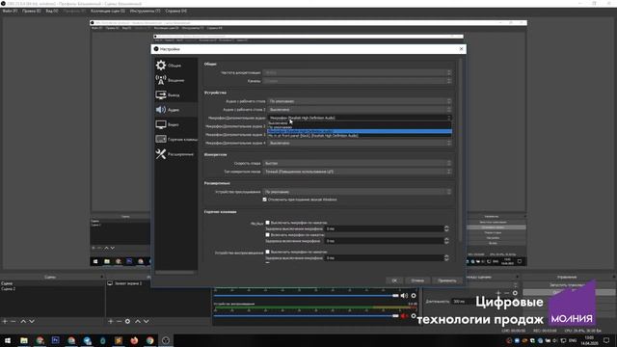
Task: Open the peak meter type dropdown
Action: point(358,172)
